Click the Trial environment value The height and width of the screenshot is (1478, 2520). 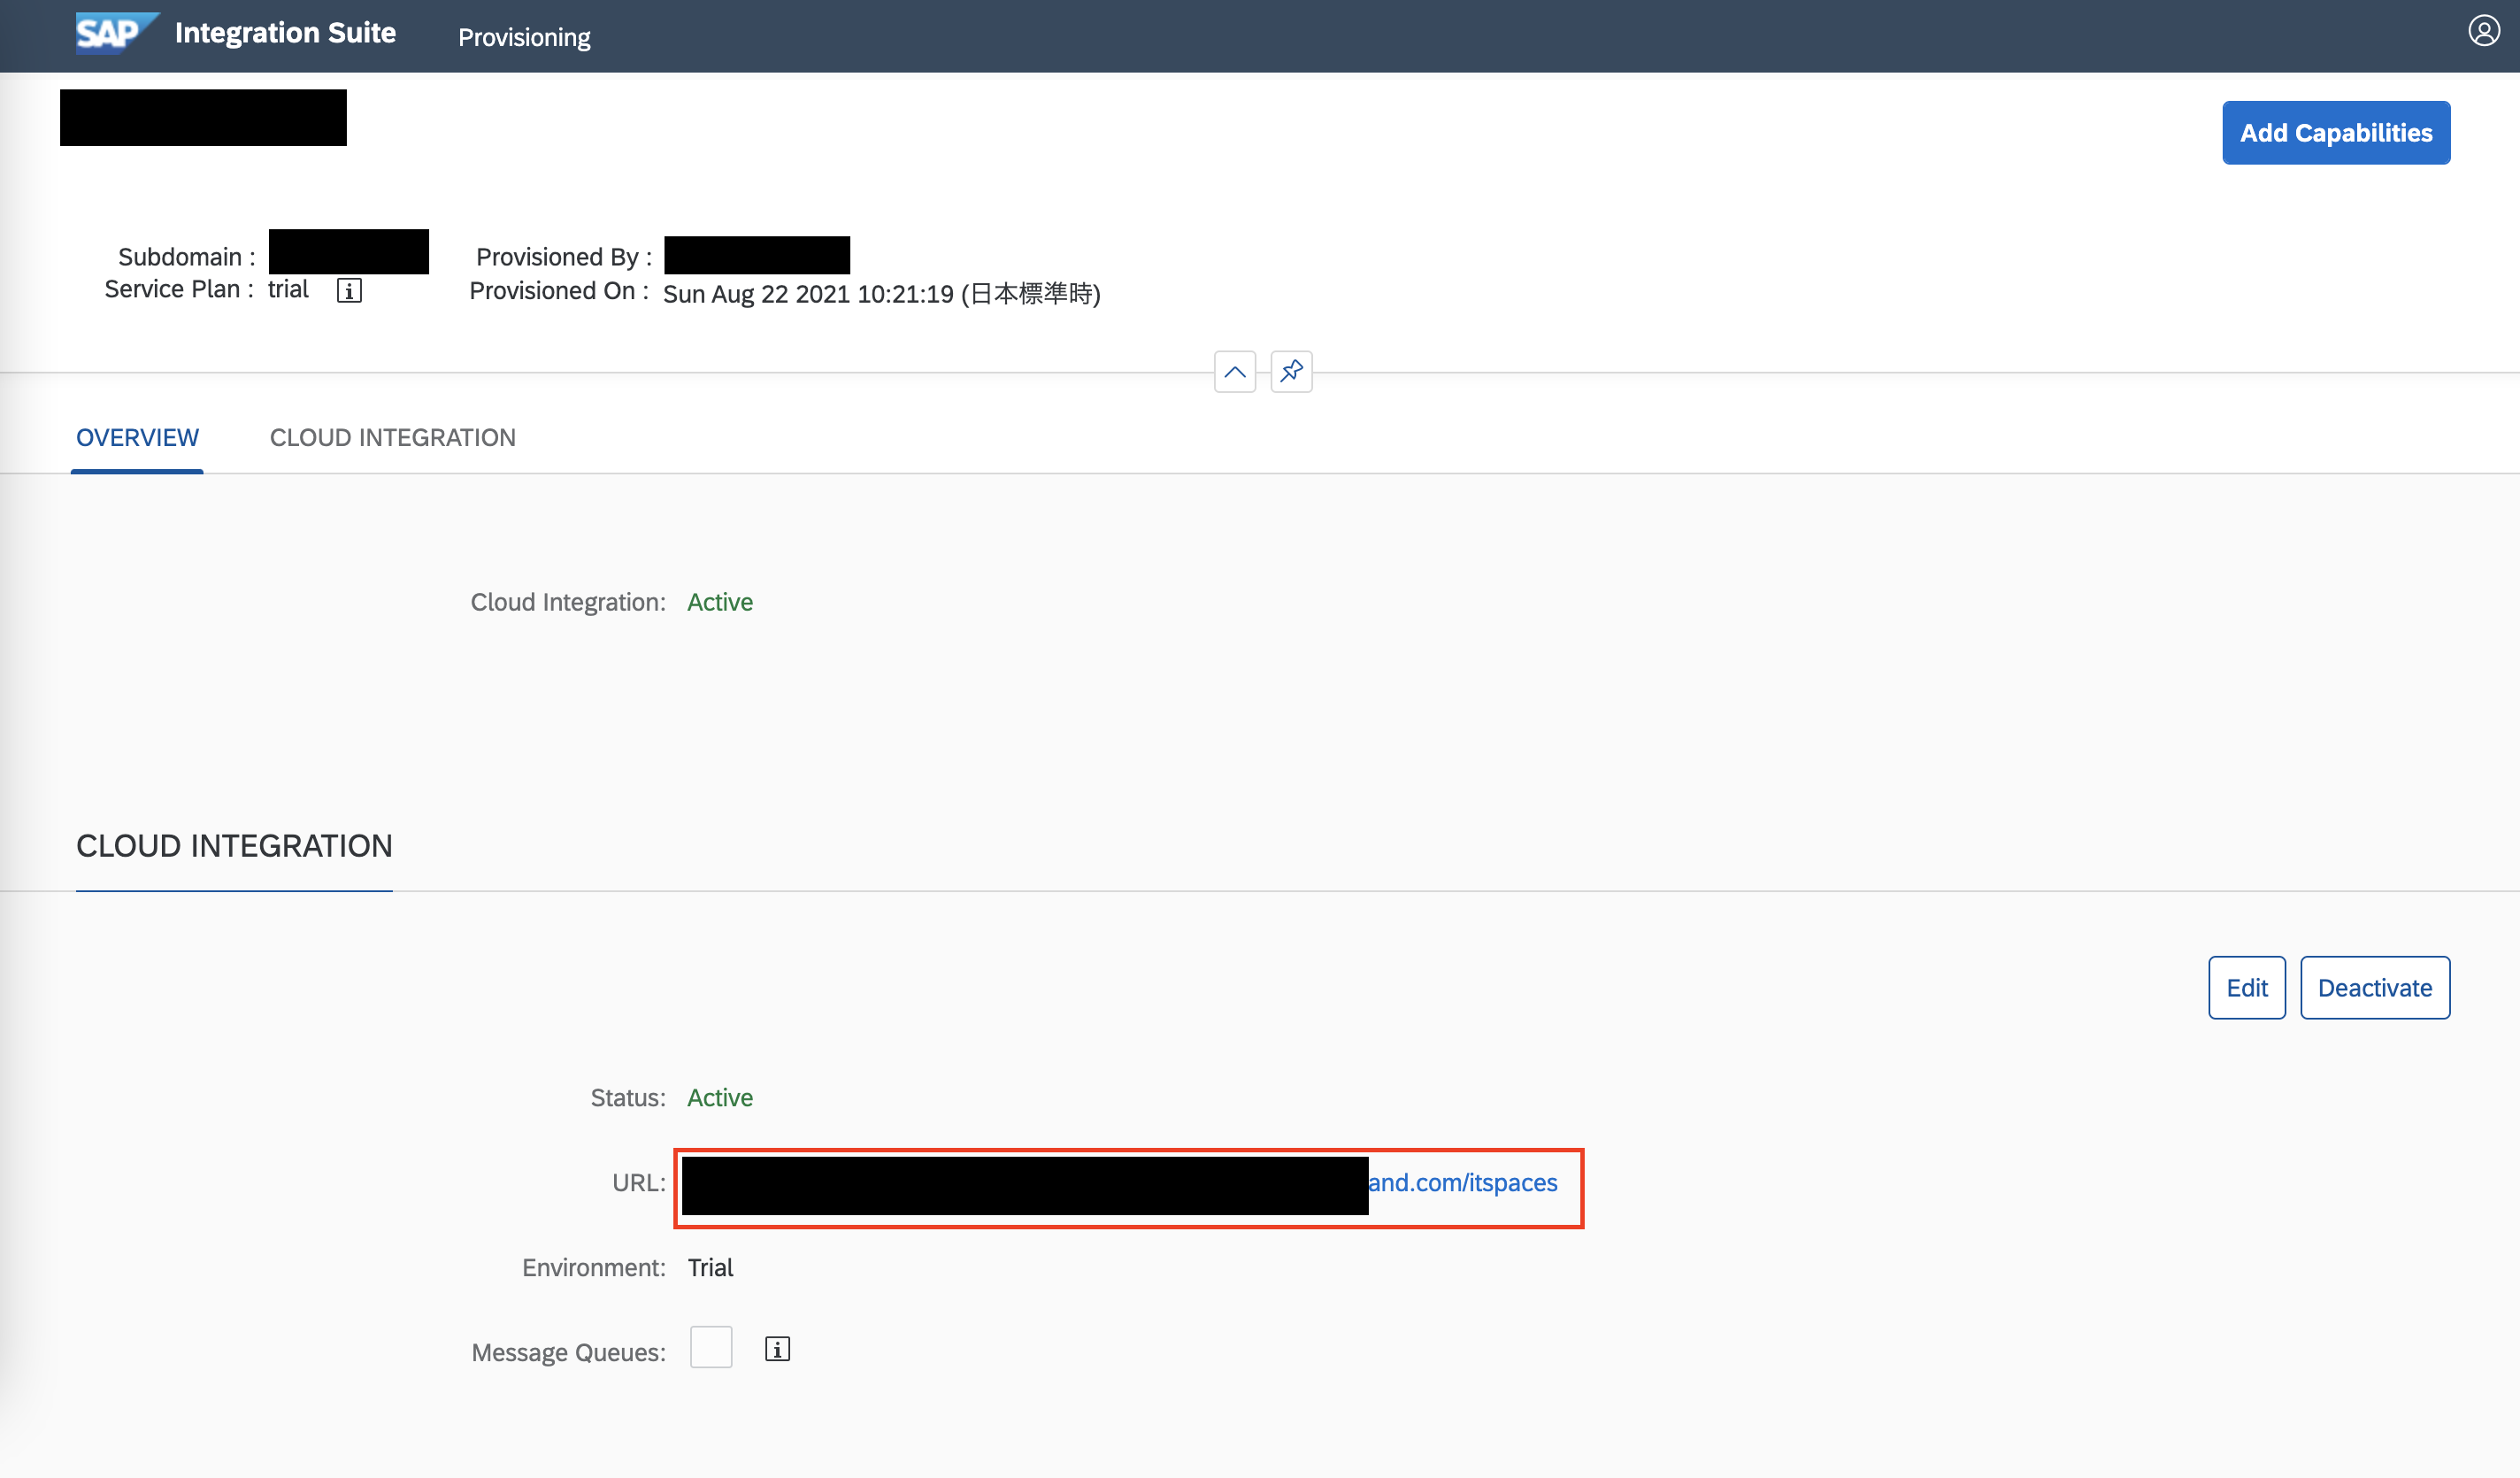(710, 1268)
